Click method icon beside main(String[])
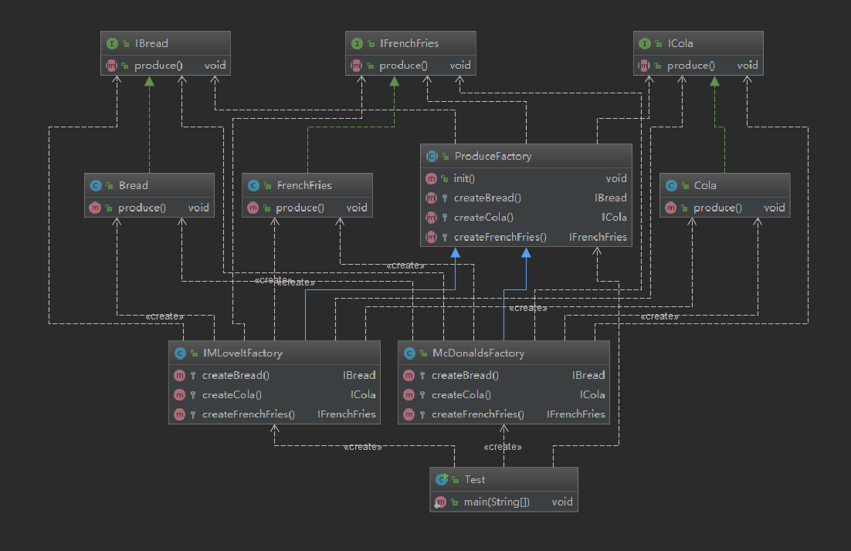Screen dimensions: 851x551 point(440,502)
